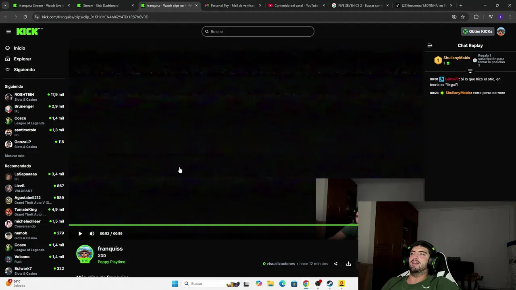Image resolution: width=516 pixels, height=290 pixels.
Task: Share the clip with share icon
Action: tap(335, 264)
